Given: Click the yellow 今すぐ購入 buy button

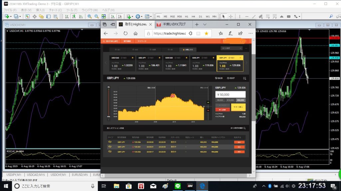Looking at the screenshot, I should click(x=238, y=107).
